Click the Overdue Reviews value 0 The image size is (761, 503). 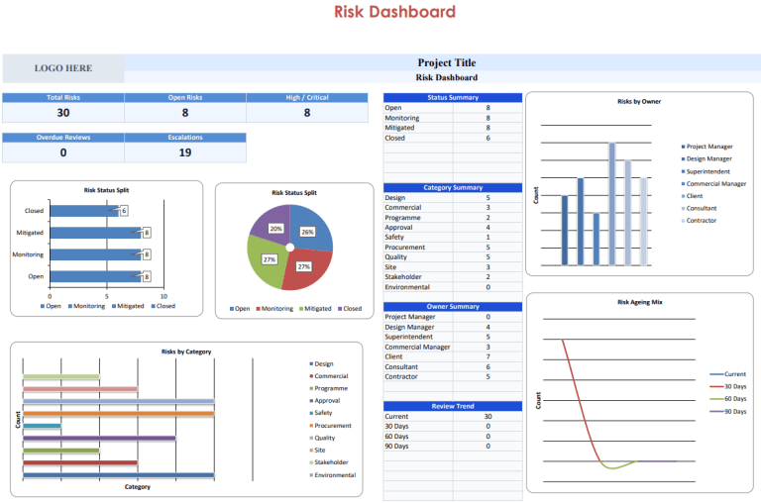tap(63, 152)
